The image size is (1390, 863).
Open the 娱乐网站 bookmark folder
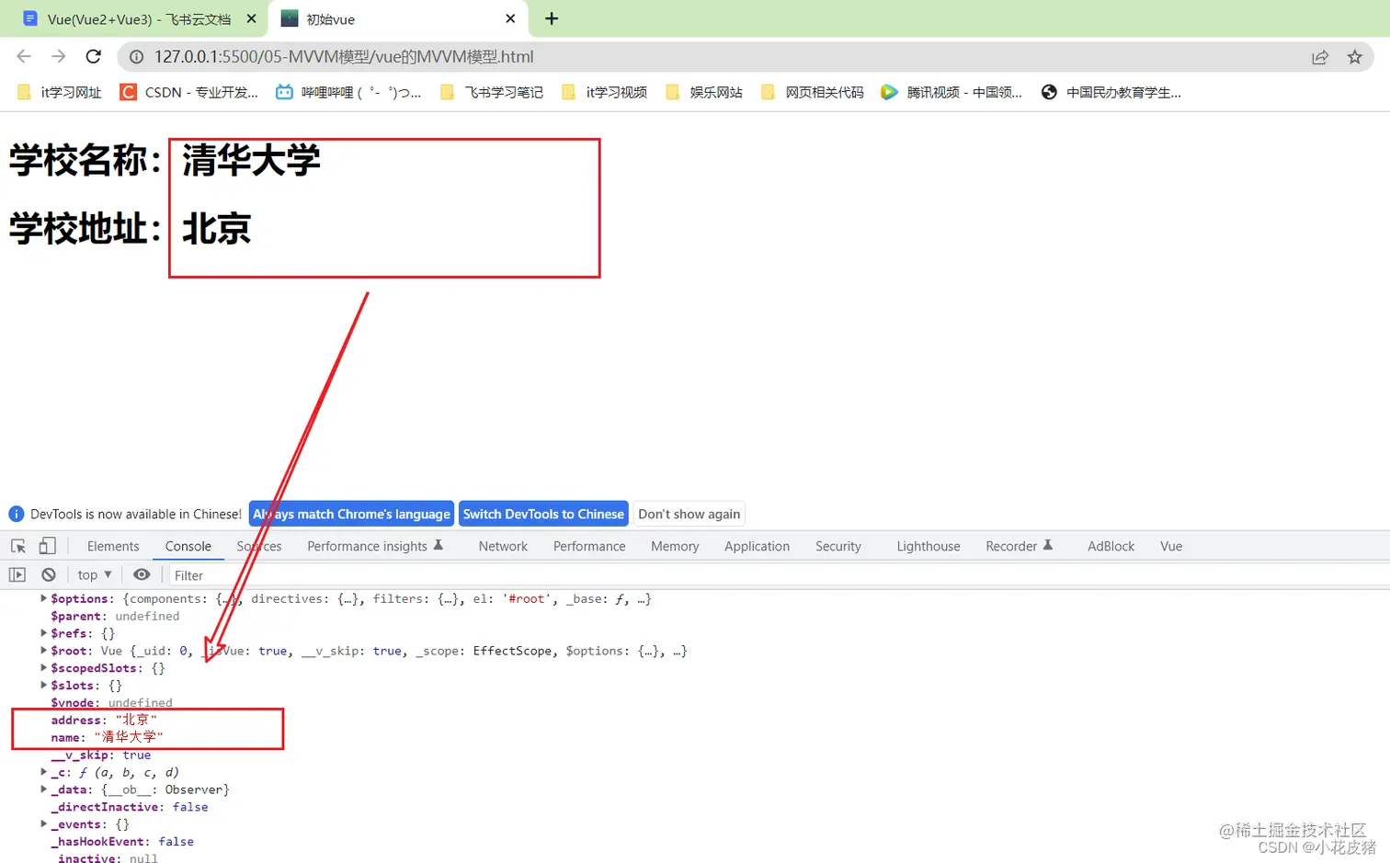704,92
